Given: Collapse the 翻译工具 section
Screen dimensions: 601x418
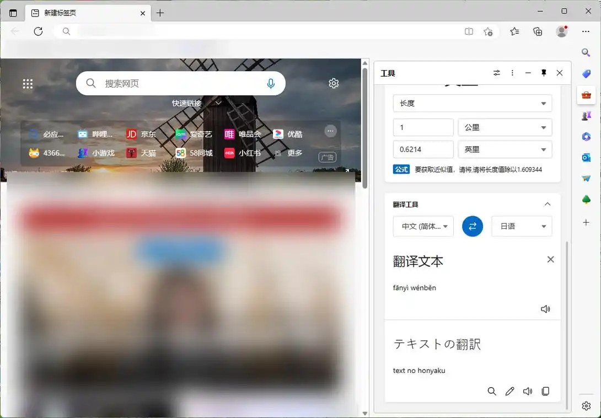Looking at the screenshot, I should (x=548, y=203).
